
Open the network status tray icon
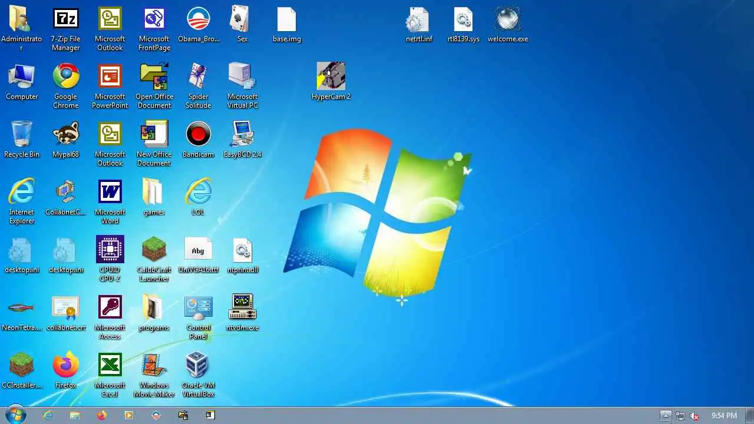pyautogui.click(x=680, y=416)
